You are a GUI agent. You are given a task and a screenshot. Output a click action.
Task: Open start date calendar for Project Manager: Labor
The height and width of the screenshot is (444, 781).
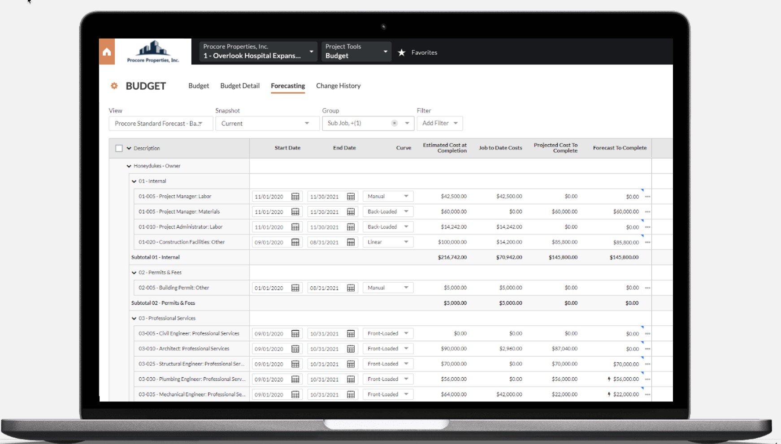tap(295, 196)
